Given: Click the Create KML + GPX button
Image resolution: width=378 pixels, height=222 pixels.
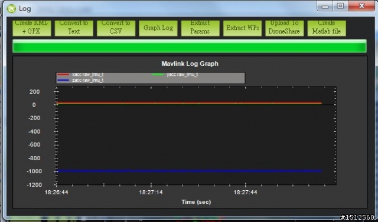Looking at the screenshot, I should point(32,28).
